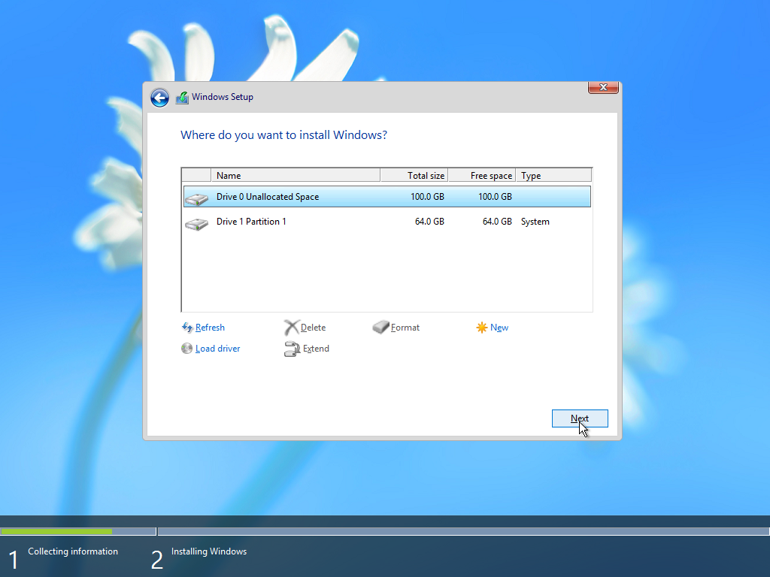Click the blue back arrow button

point(159,98)
